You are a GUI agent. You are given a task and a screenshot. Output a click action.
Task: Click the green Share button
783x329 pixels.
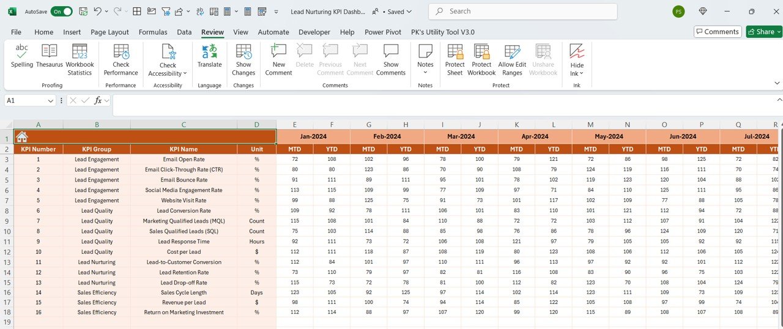tap(764, 32)
